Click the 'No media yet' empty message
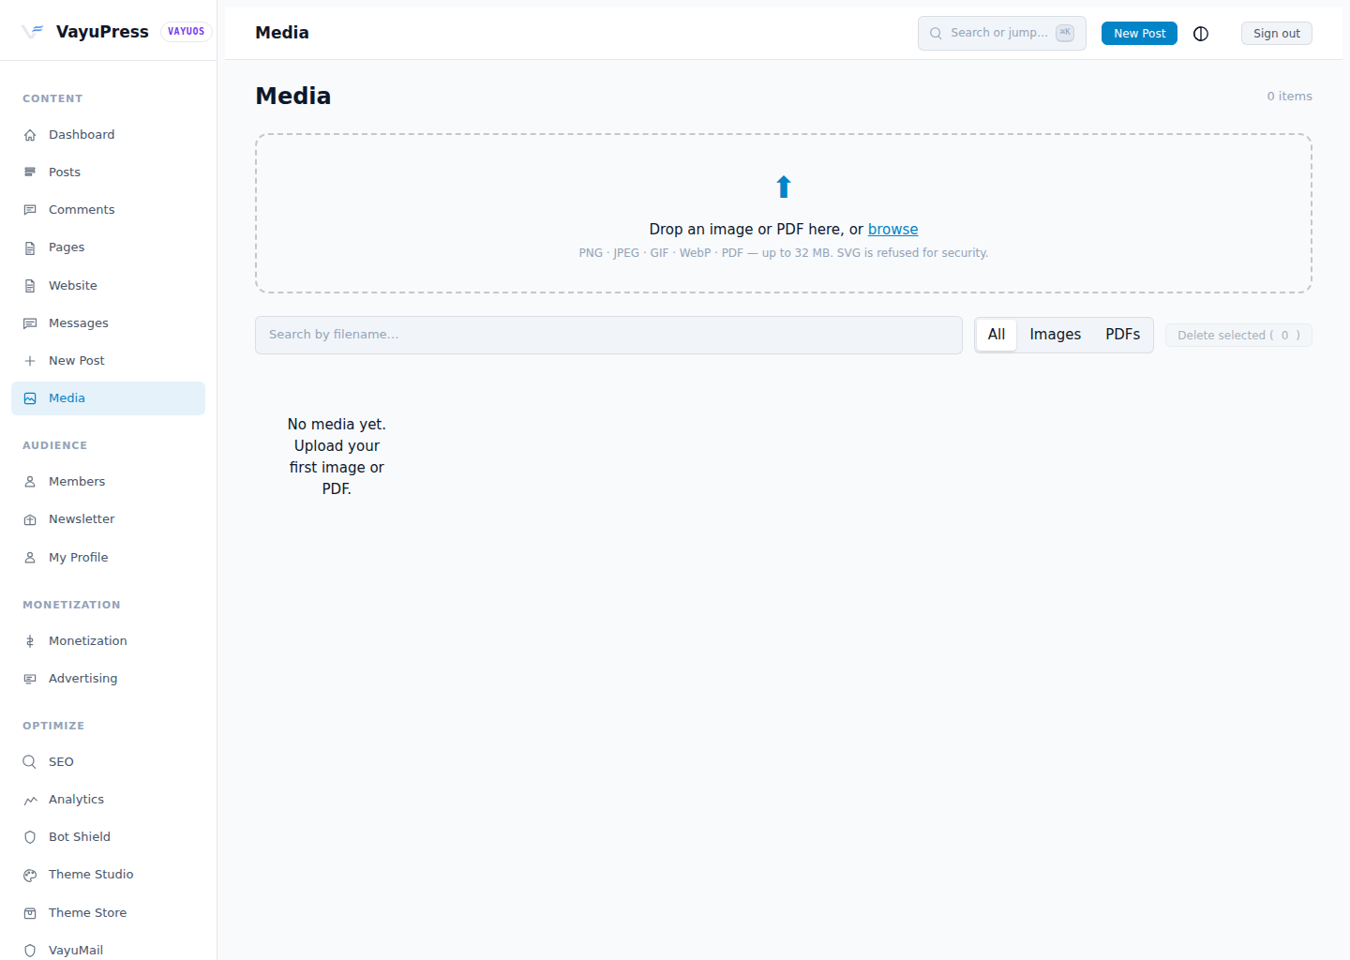Screen dimensions: 1350x960 click(x=337, y=457)
